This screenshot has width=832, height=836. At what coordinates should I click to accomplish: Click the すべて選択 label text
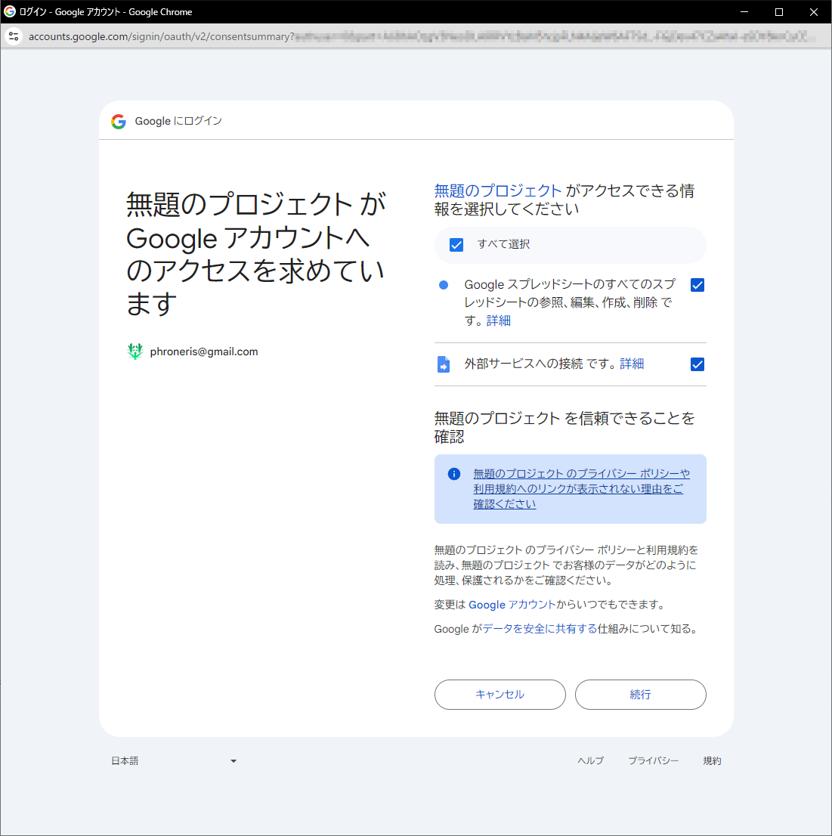click(x=504, y=245)
